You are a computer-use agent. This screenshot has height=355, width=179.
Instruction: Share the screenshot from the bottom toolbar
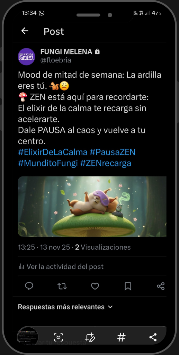click(153, 337)
